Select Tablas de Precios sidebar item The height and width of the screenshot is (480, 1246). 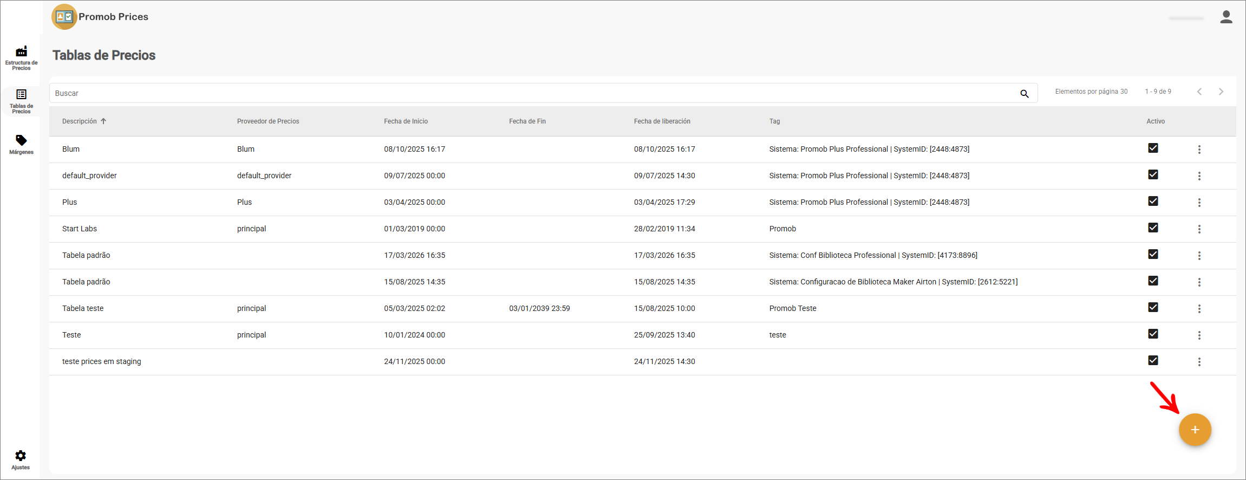21,101
